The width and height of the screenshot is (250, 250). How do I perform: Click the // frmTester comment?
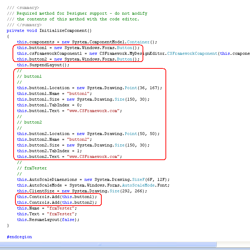32,168
